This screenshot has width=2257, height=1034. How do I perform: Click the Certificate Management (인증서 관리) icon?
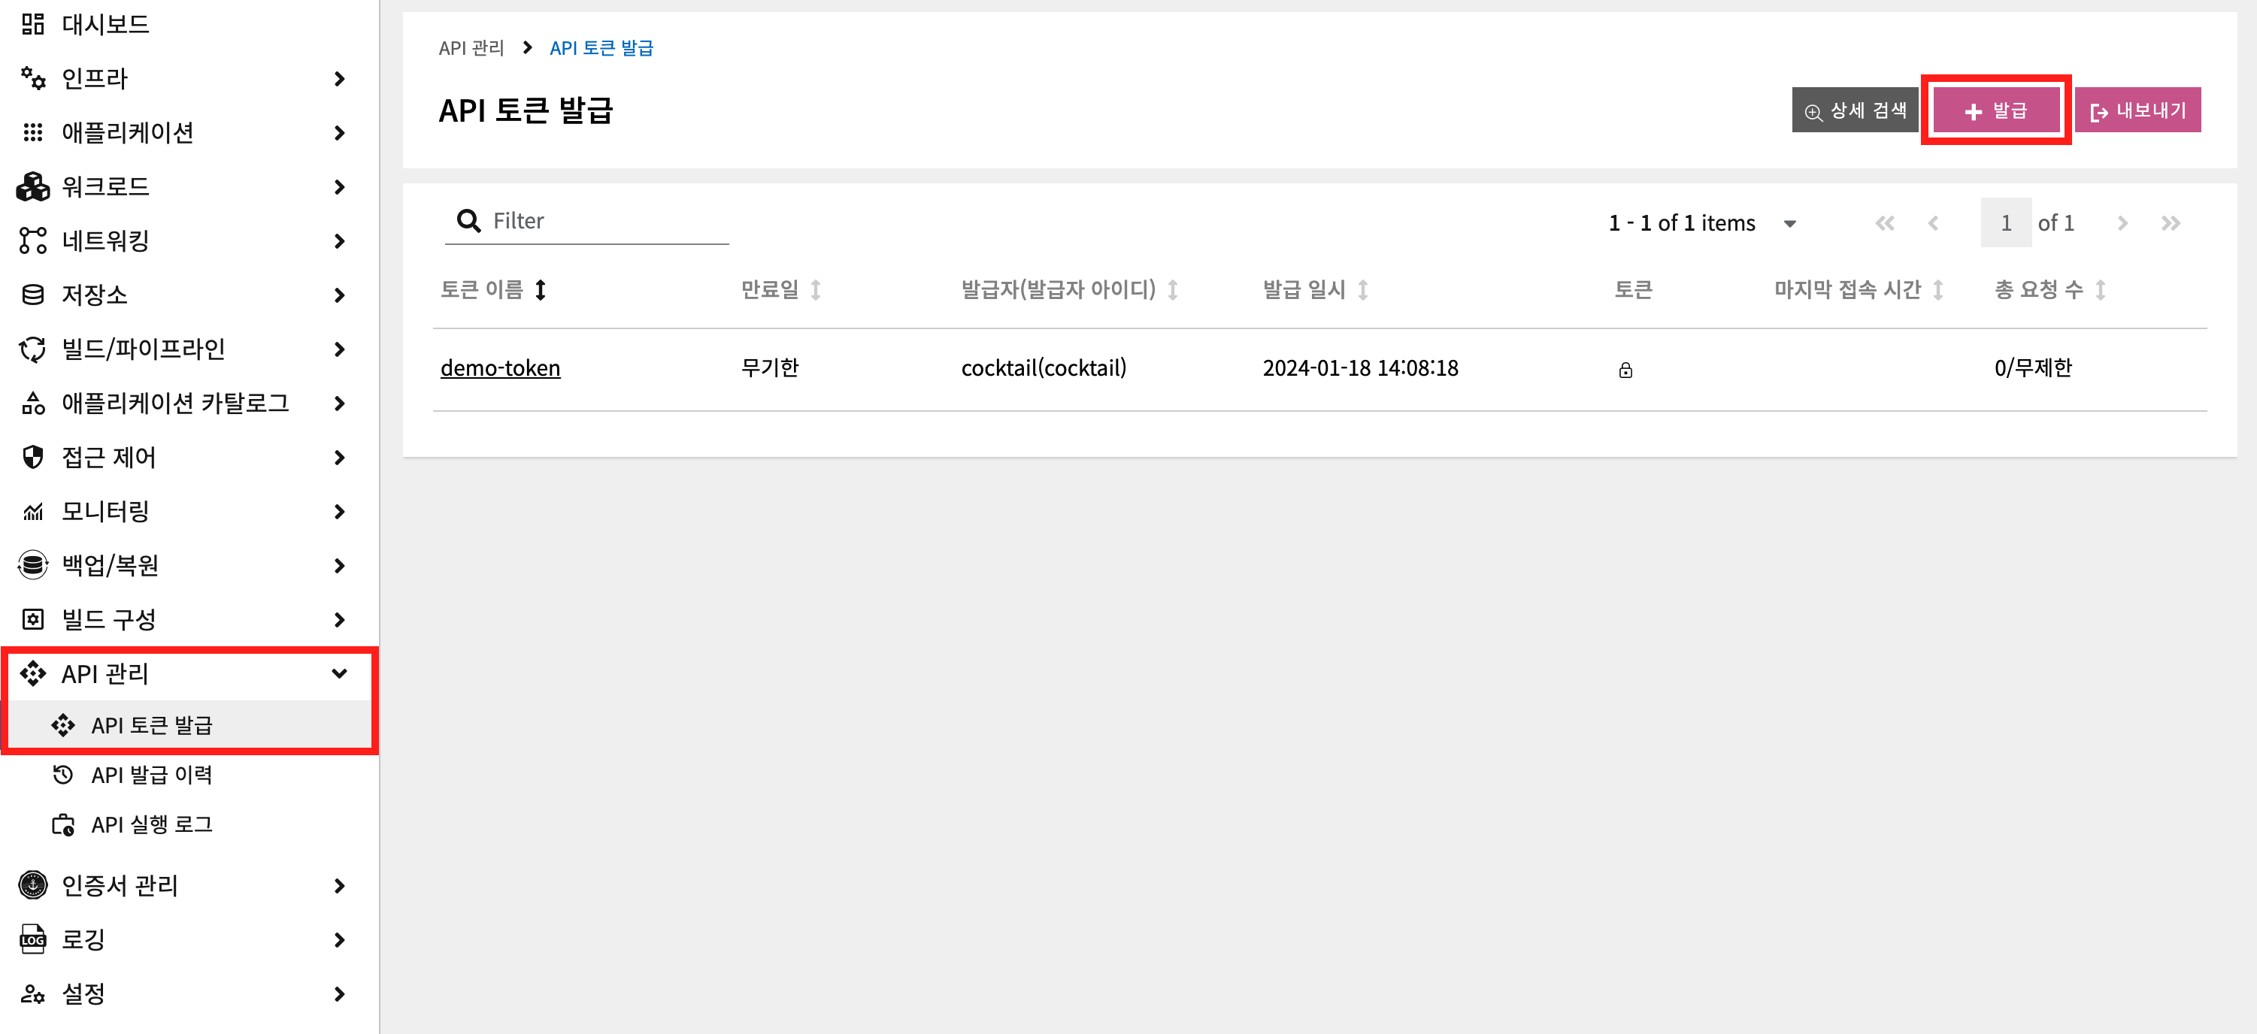coord(32,885)
